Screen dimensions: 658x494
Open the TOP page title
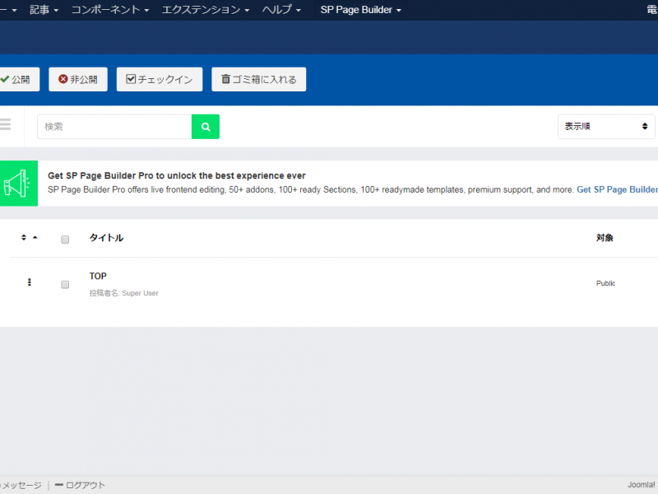(x=98, y=276)
